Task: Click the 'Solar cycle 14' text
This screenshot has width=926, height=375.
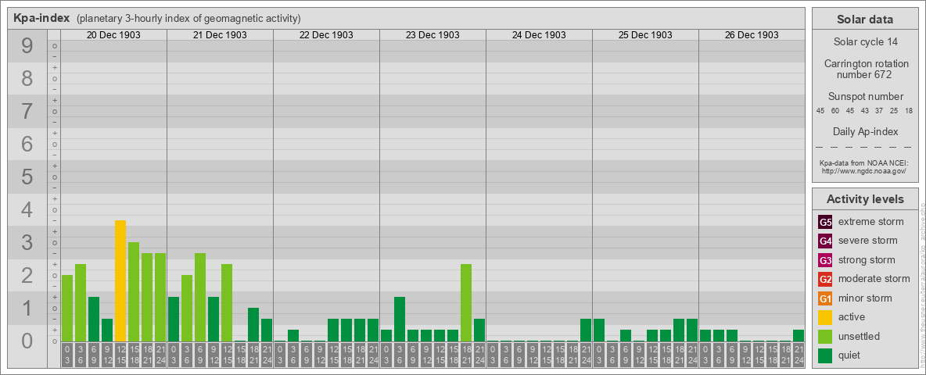Action: [x=865, y=42]
